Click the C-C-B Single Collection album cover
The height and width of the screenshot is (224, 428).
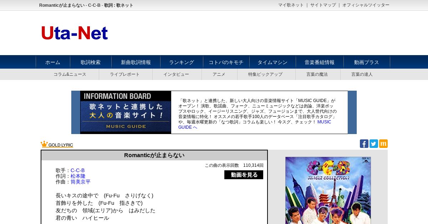coord(328,191)
